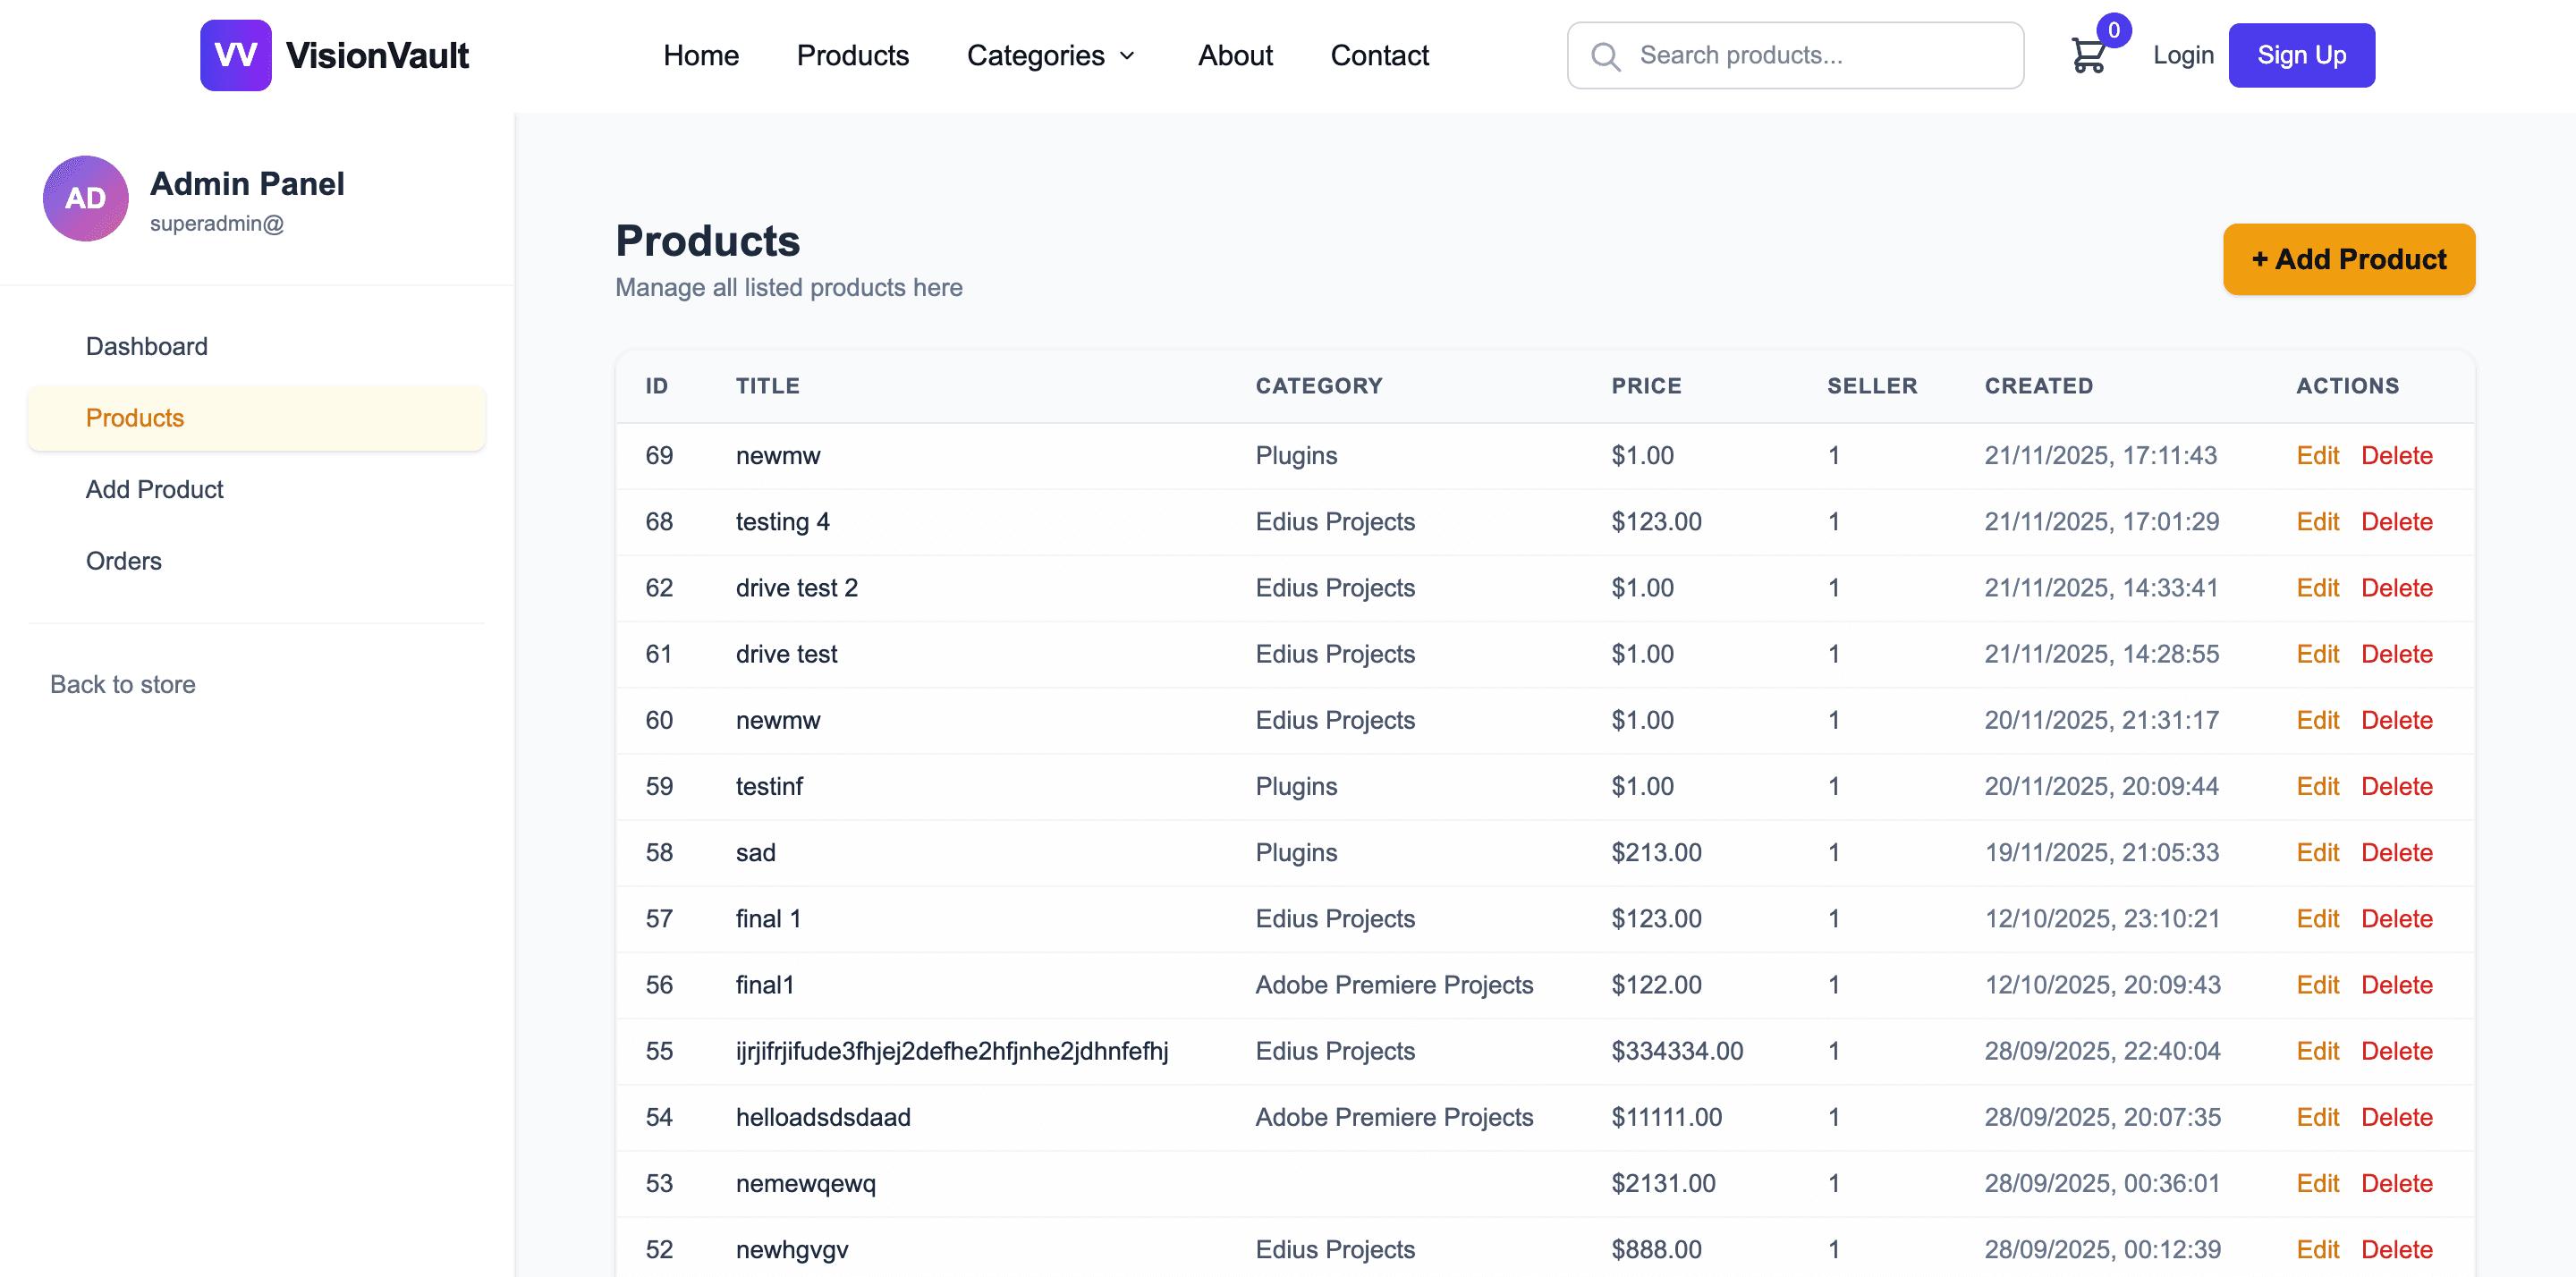Select Orders in the sidebar
This screenshot has height=1277, width=2576.
click(x=124, y=561)
